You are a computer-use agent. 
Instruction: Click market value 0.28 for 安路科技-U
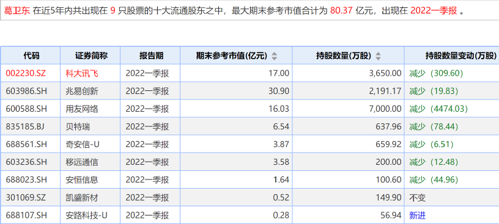coord(281,215)
